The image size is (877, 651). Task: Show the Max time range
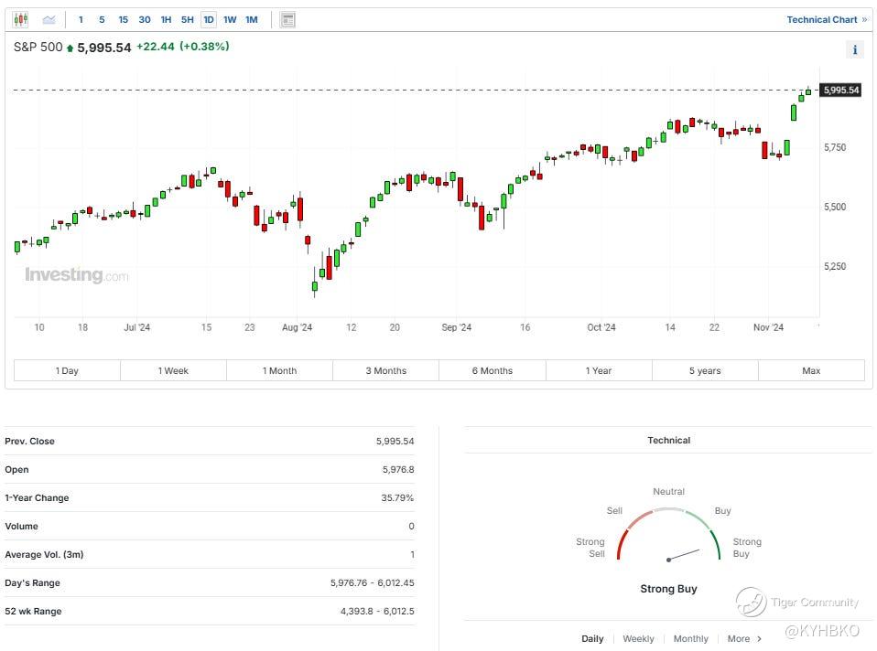pos(811,370)
